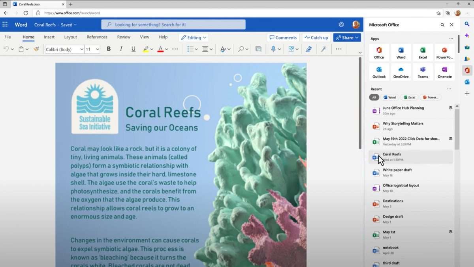This screenshot has height=267, width=474.
Task: Click the Share button
Action: [347, 38]
